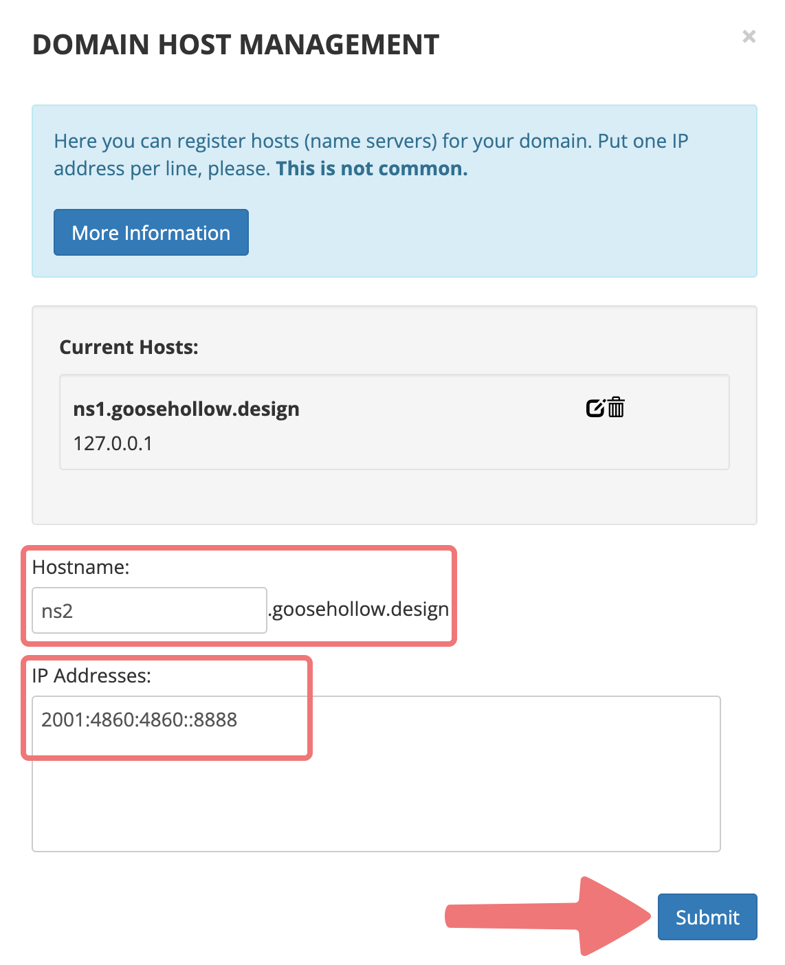
Task: Click the .goosehollow.design domain suffix
Action: click(359, 609)
